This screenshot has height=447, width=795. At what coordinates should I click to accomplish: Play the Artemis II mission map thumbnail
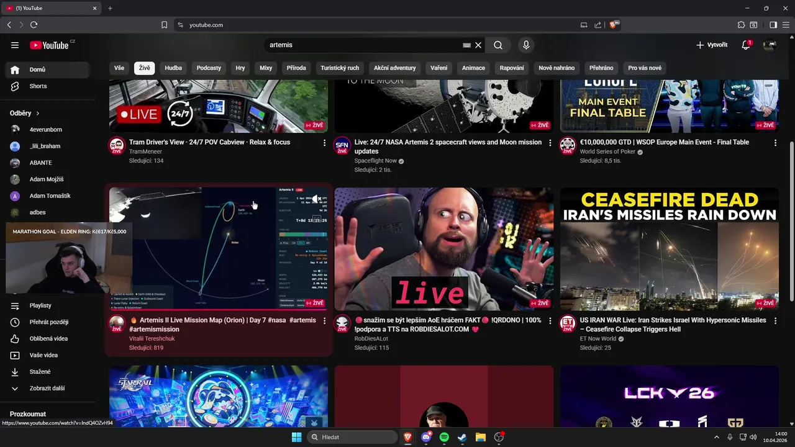[219, 249]
